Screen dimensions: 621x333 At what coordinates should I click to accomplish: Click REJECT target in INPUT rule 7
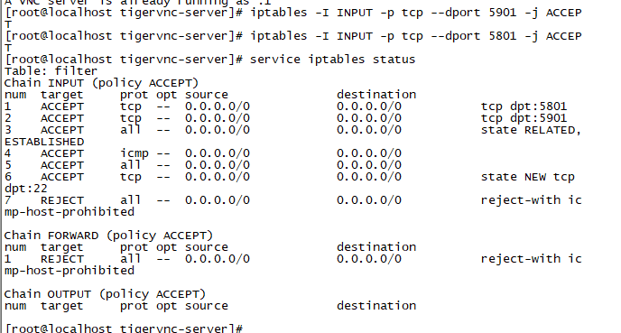pyautogui.click(x=61, y=200)
